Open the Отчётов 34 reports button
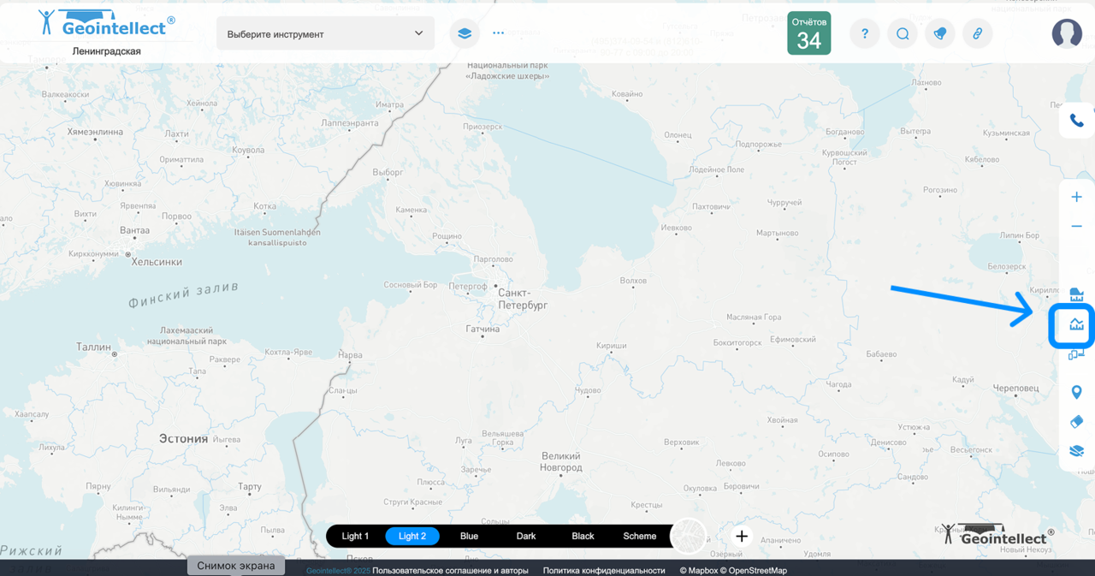 [808, 33]
